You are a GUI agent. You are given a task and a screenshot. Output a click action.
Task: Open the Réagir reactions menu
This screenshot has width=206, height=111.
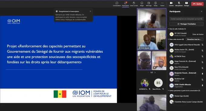142,4
